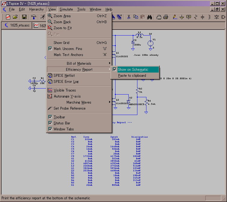Select the Place Diode tool
This screenshot has height=202, width=227.
(x=216, y=17)
